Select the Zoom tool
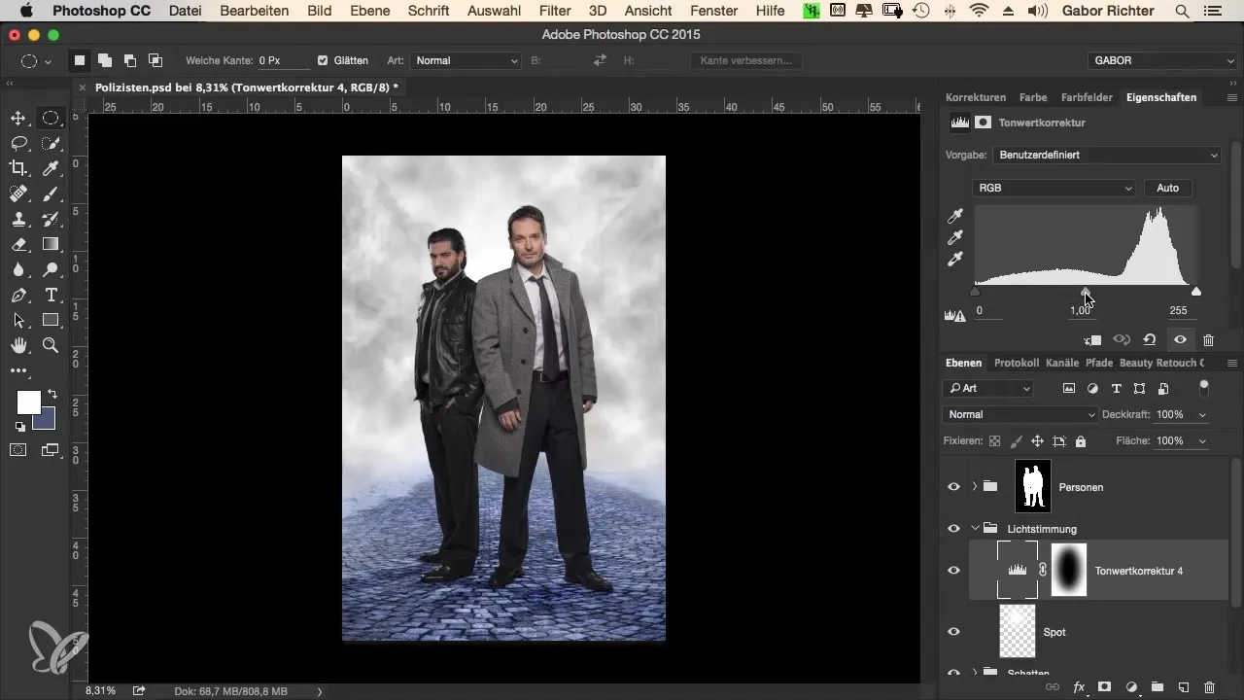The width and height of the screenshot is (1244, 700). tap(51, 345)
